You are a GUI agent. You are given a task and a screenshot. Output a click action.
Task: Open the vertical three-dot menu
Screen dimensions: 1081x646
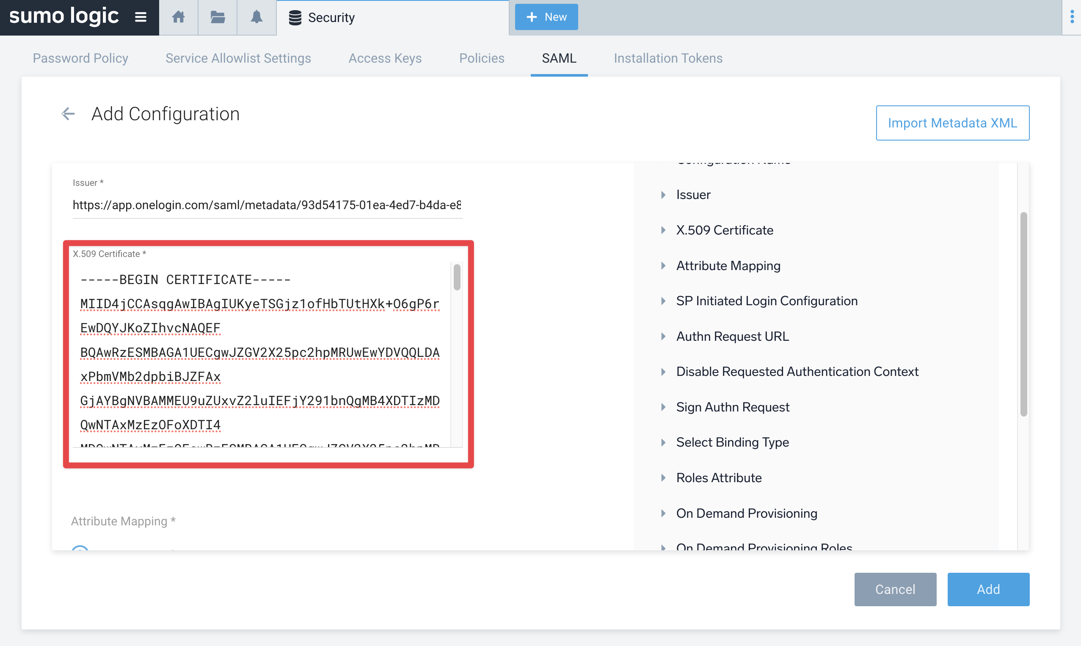[1072, 17]
